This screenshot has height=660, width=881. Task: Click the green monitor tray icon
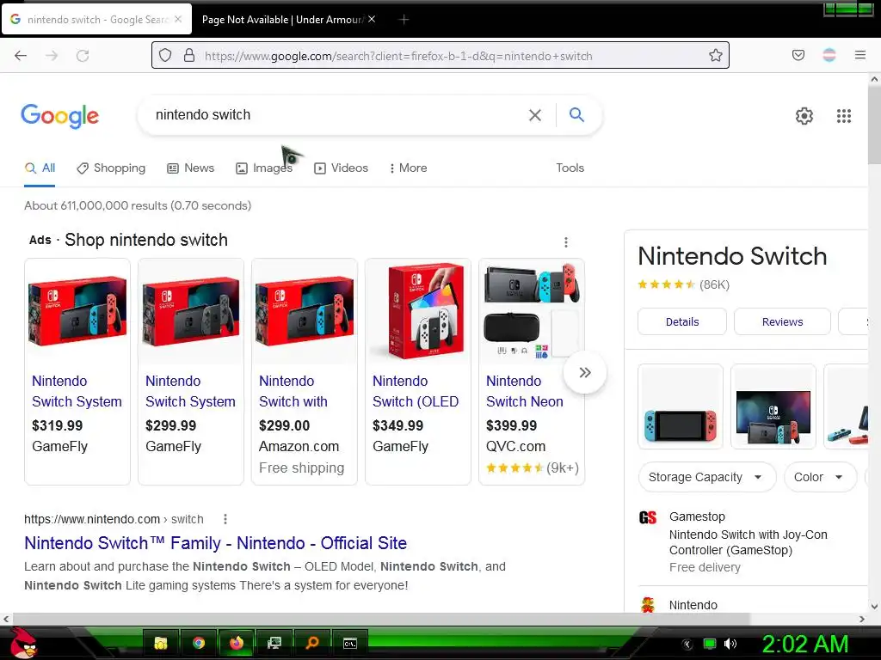[x=710, y=644]
